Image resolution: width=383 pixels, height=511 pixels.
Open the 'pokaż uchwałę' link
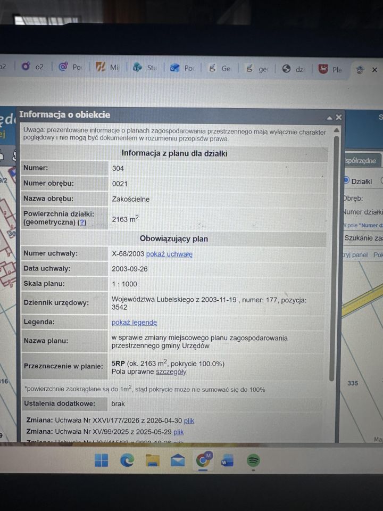pos(169,254)
